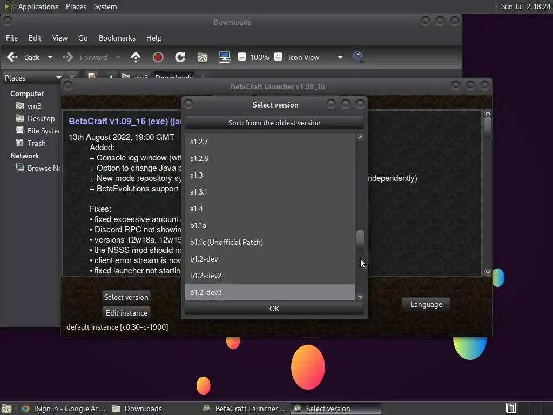The width and height of the screenshot is (553, 415).
Task: Select b1.1c (Unofficial Patch) version
Action: 270,242
